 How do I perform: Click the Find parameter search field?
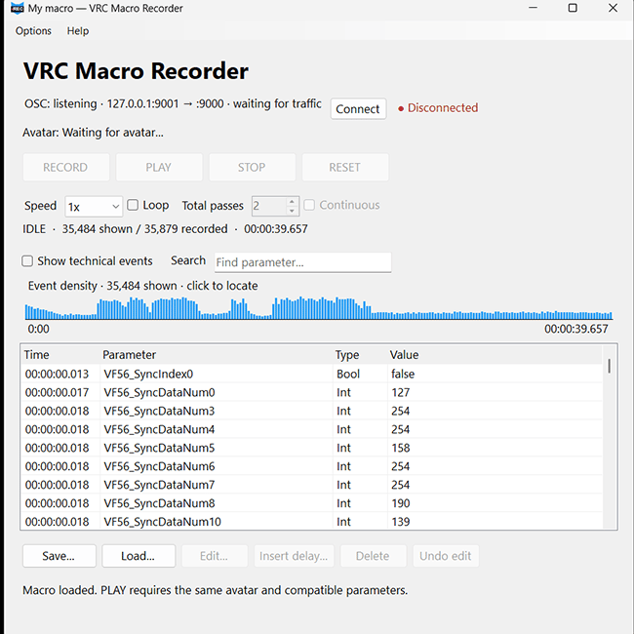pos(302,262)
